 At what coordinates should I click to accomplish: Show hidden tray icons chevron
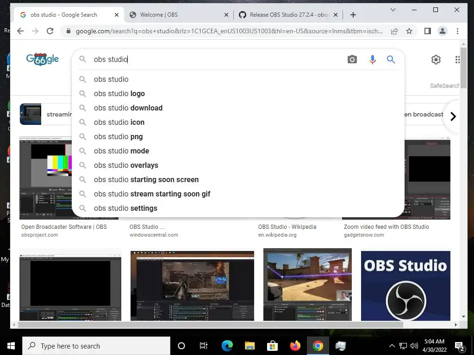point(392,346)
